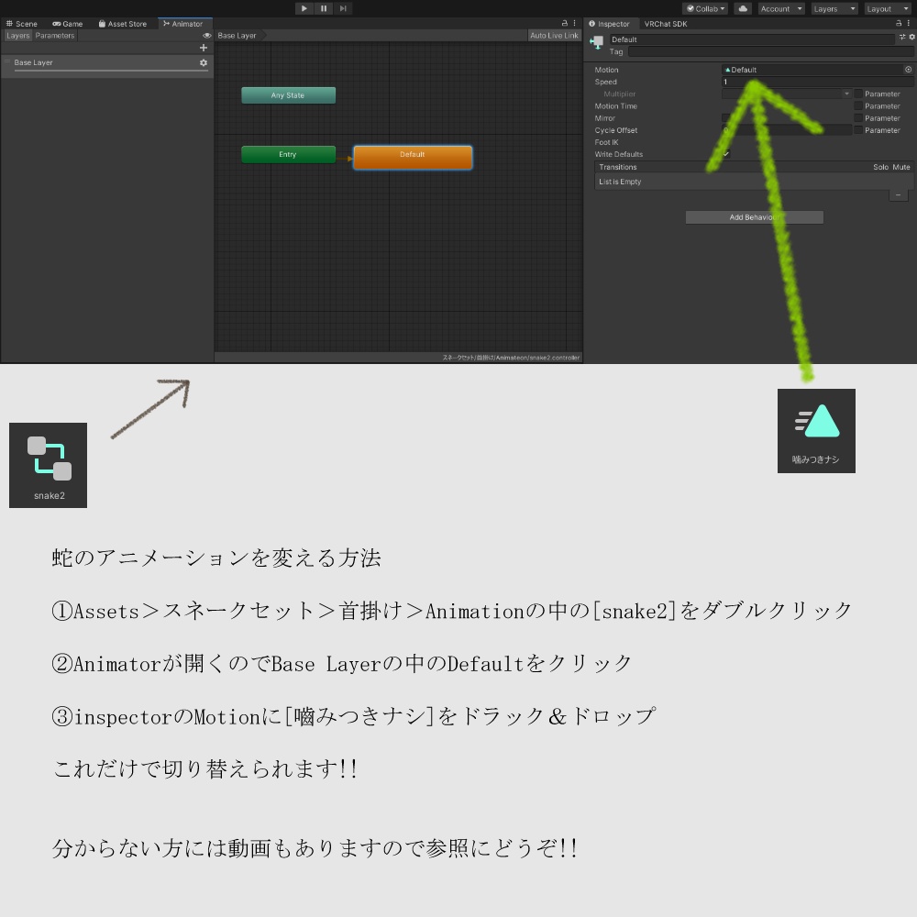
Task: Click the Base Layer gear icon
Action: click(x=204, y=62)
